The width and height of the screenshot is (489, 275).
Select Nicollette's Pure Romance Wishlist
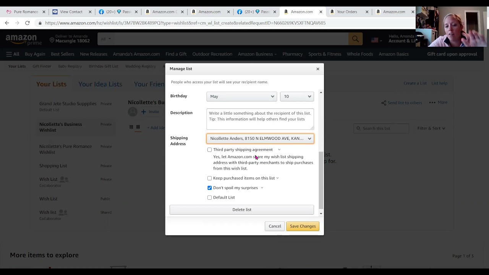click(x=65, y=149)
